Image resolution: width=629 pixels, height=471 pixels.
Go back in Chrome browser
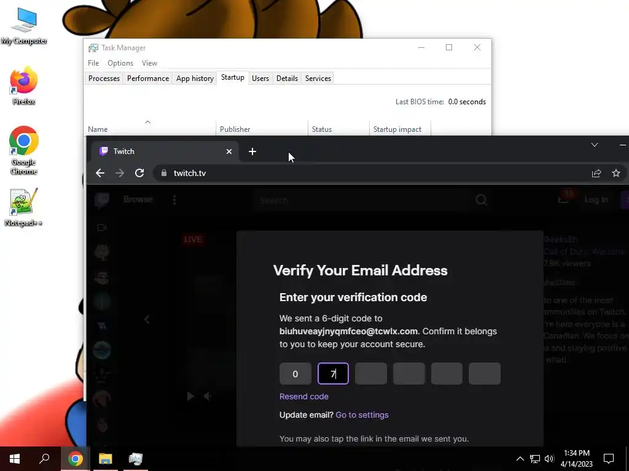point(100,173)
